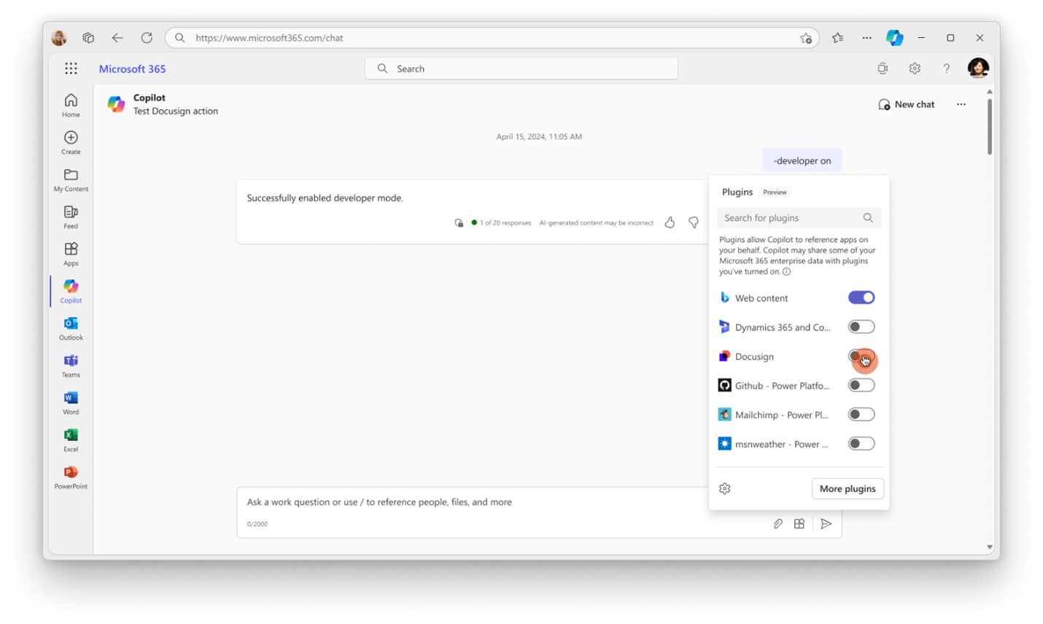Enable the Docusign plugin
Image resolution: width=1043 pixels, height=624 pixels.
[x=861, y=356]
